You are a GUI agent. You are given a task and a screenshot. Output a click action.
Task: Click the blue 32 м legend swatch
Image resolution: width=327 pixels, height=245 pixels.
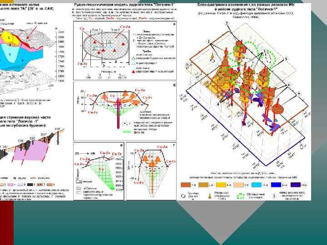(x=276, y=185)
